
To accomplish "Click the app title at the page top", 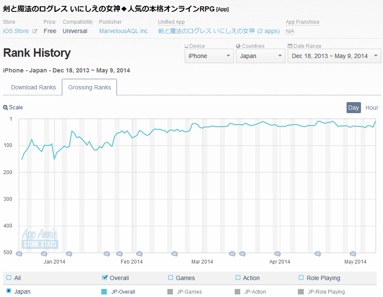I will point(116,9).
